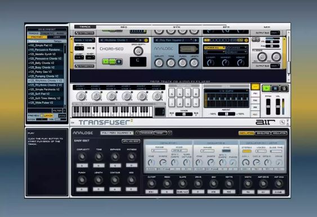Click the master stop button beside play
317x217 pixels.
[275, 88]
